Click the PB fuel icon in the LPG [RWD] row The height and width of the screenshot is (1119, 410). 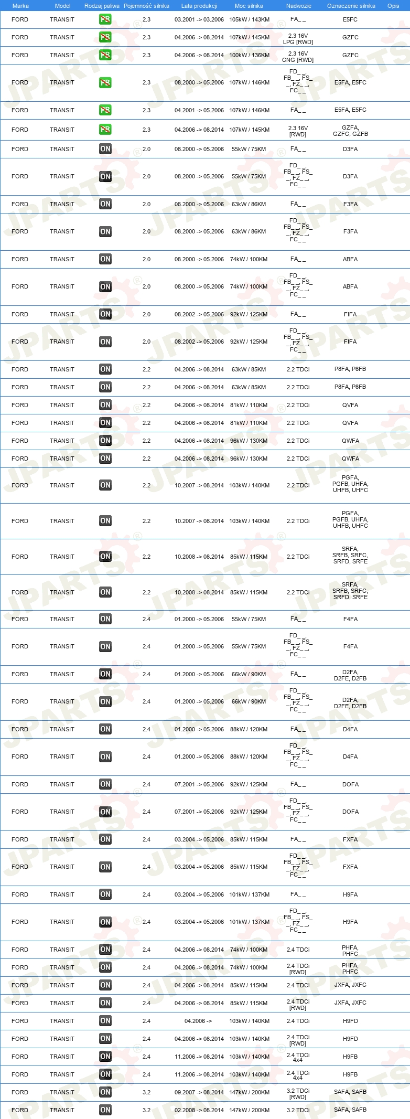click(105, 37)
